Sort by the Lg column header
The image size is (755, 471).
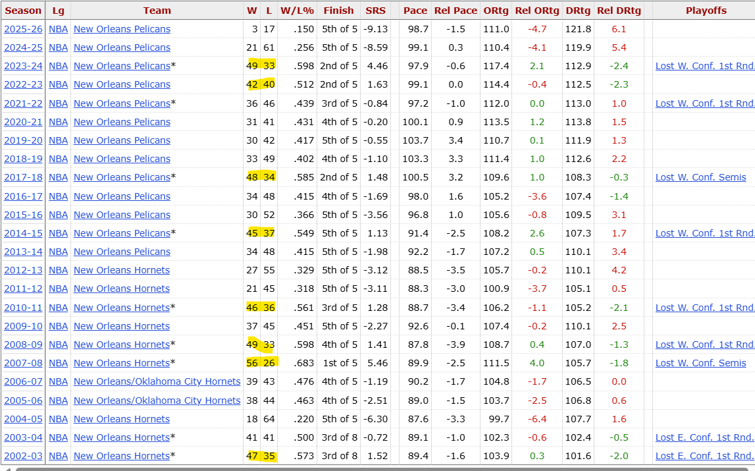click(x=59, y=11)
